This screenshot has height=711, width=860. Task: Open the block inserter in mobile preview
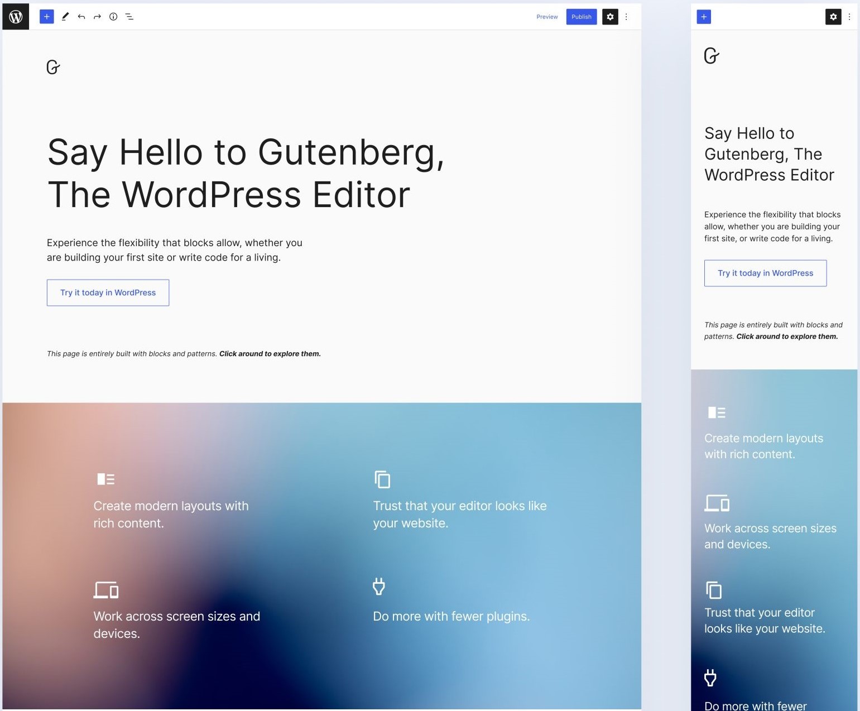pyautogui.click(x=704, y=17)
